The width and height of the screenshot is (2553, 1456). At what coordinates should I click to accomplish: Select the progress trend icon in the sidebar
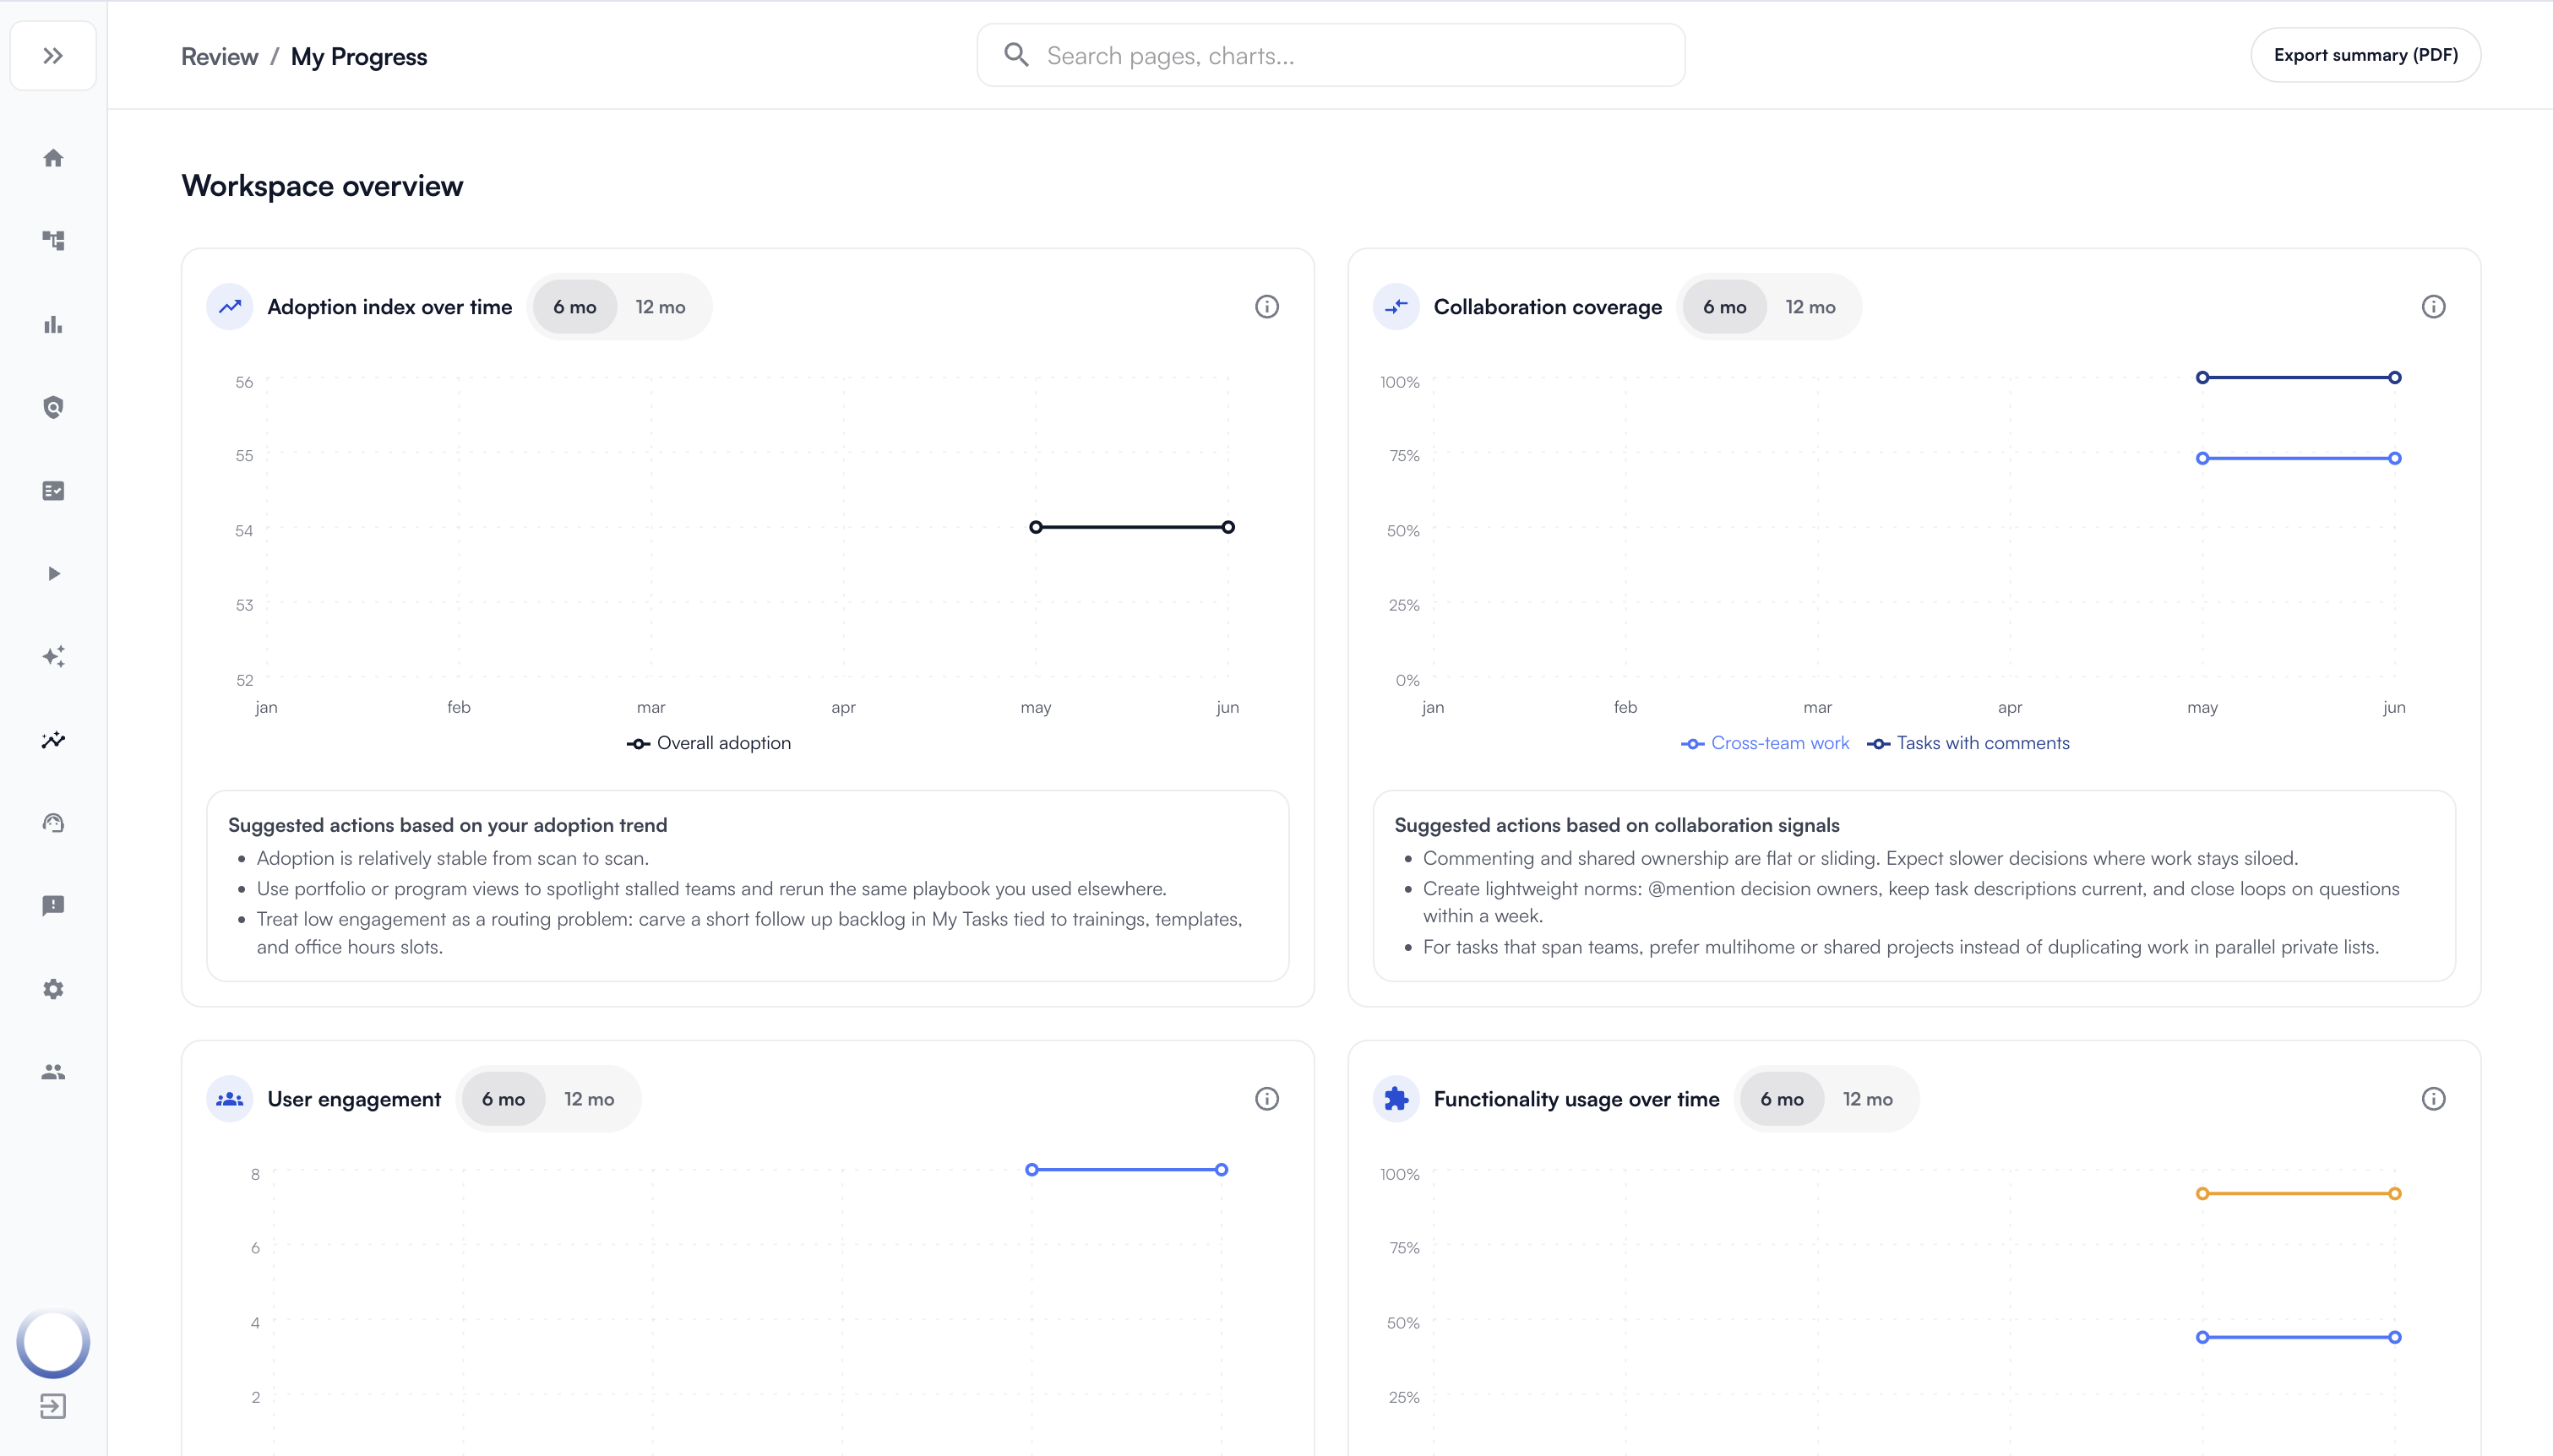[53, 740]
